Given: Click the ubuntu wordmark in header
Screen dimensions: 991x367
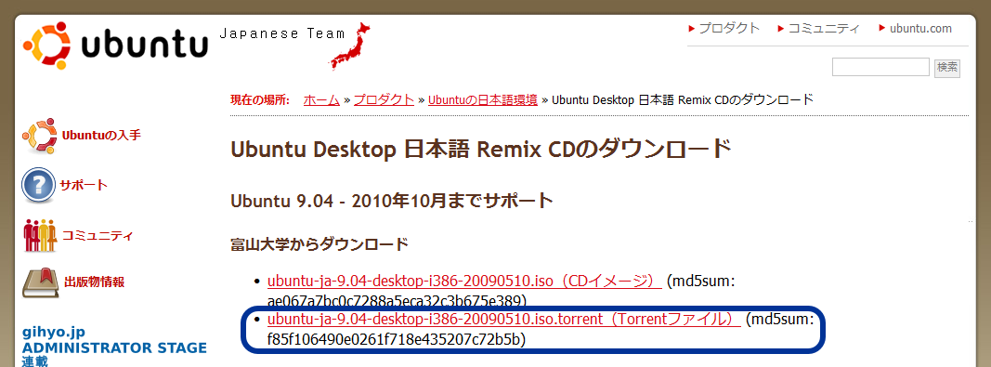Looking at the screenshot, I should point(145,45).
